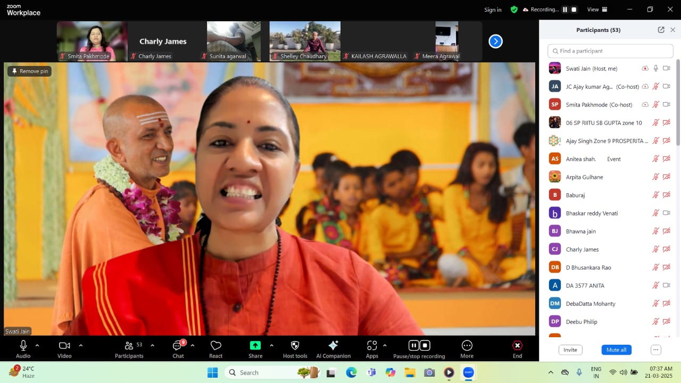
Task: Click the Mute all button
Action: 616,349
